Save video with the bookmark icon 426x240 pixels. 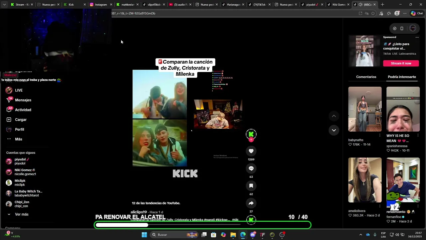click(x=251, y=186)
